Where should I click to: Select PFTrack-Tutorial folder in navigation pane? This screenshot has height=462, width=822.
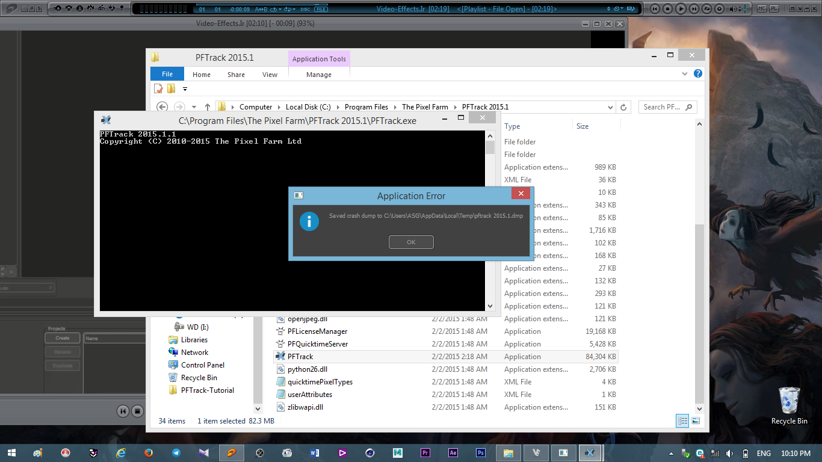(x=207, y=390)
